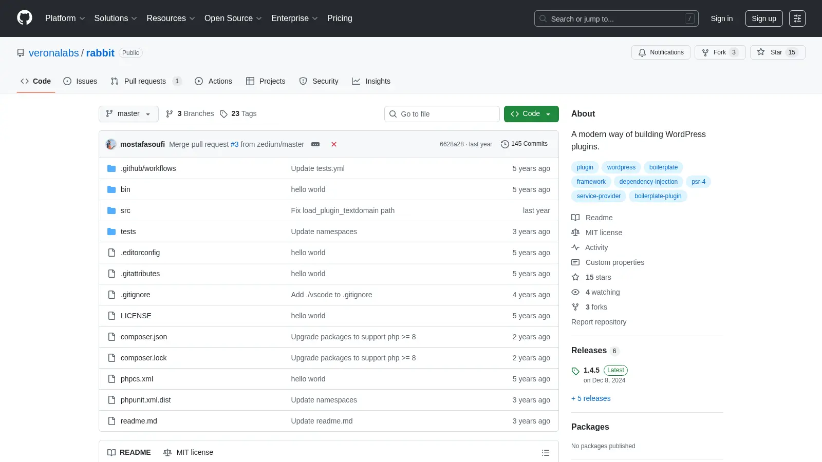Click the .github/workflows folder icon
The image size is (822, 462).
(111, 168)
